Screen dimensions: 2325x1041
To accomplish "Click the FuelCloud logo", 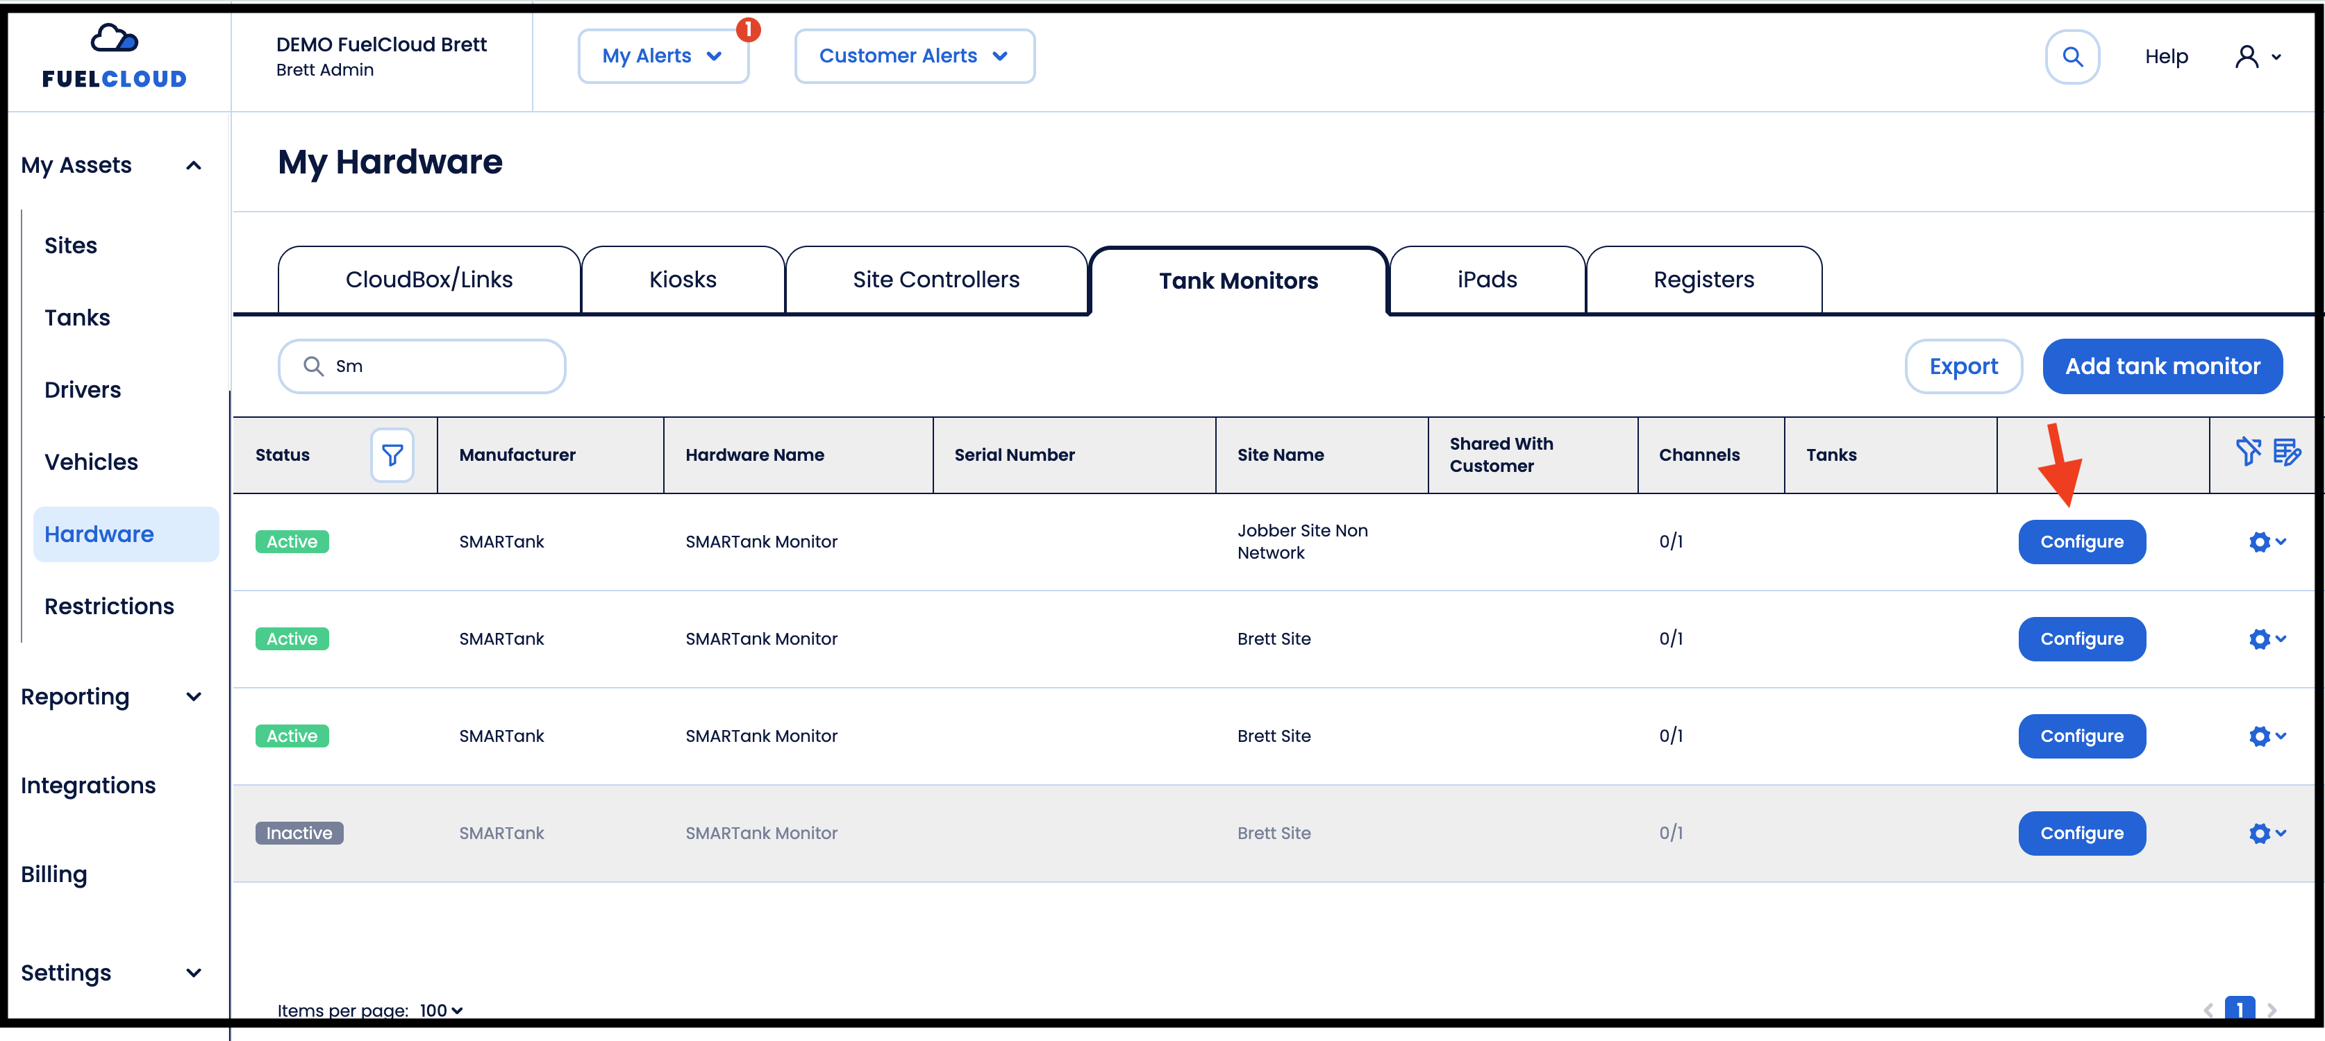I will click(115, 57).
